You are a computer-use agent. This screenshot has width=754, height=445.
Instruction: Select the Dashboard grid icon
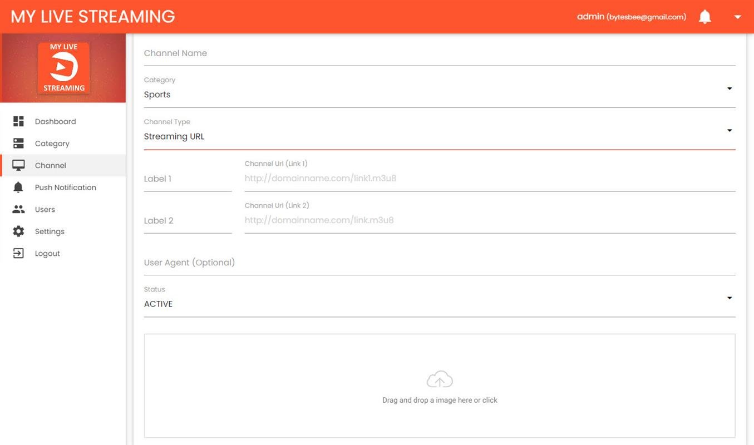pyautogui.click(x=18, y=121)
